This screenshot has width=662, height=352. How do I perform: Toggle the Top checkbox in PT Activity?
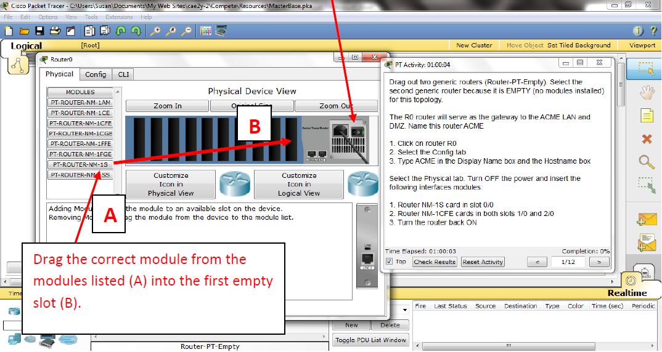(x=390, y=262)
